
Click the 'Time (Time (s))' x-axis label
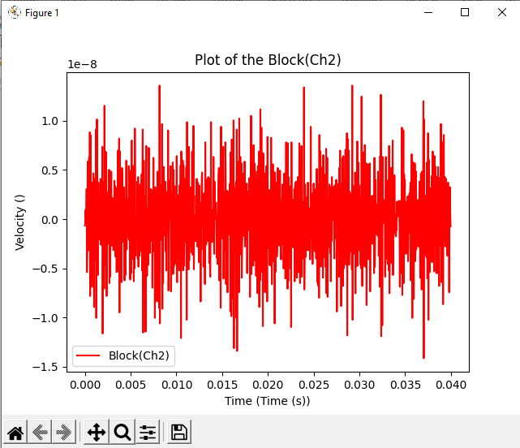[267, 401]
